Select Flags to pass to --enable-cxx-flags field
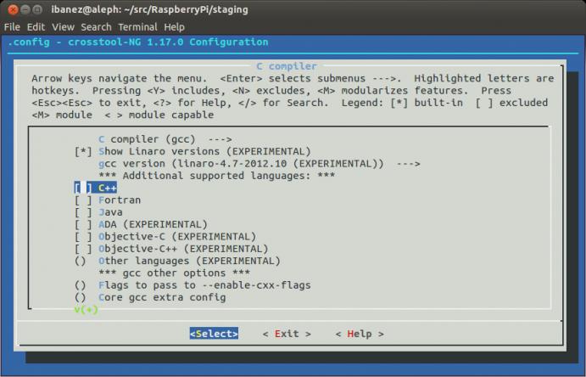This screenshot has width=586, height=377. 193,285
